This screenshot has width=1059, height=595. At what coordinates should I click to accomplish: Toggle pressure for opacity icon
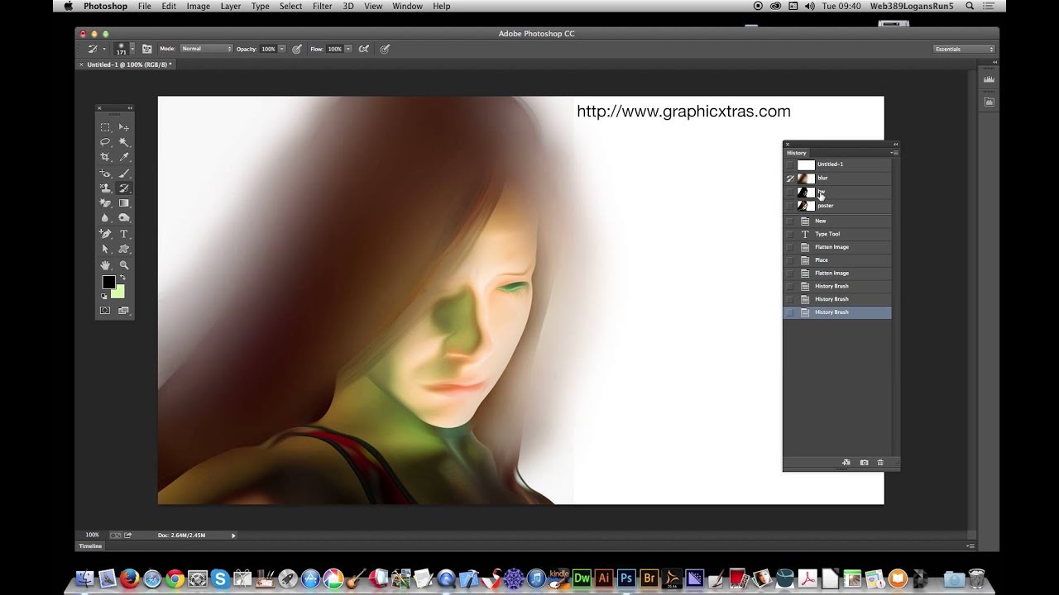coord(296,49)
